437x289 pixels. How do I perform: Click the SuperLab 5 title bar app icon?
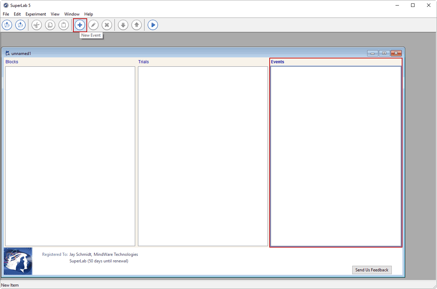click(6, 5)
